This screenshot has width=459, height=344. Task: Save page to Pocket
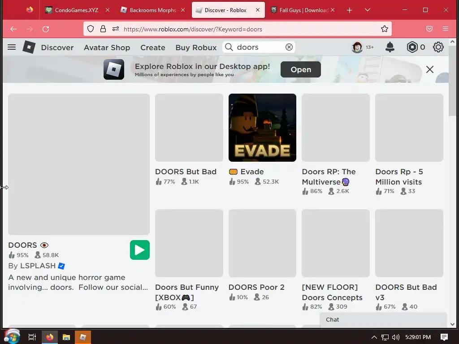[429, 29]
